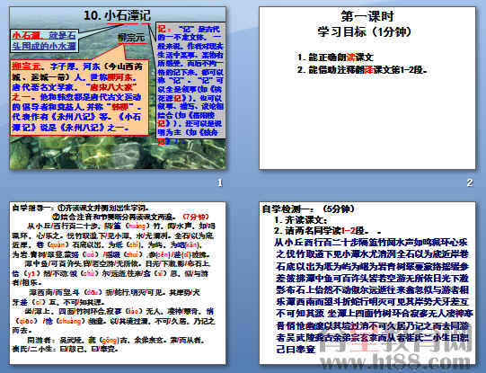Click the line 1. 齐读课文 on slide 4
The height and width of the screenshot is (373, 486).
click(x=301, y=220)
